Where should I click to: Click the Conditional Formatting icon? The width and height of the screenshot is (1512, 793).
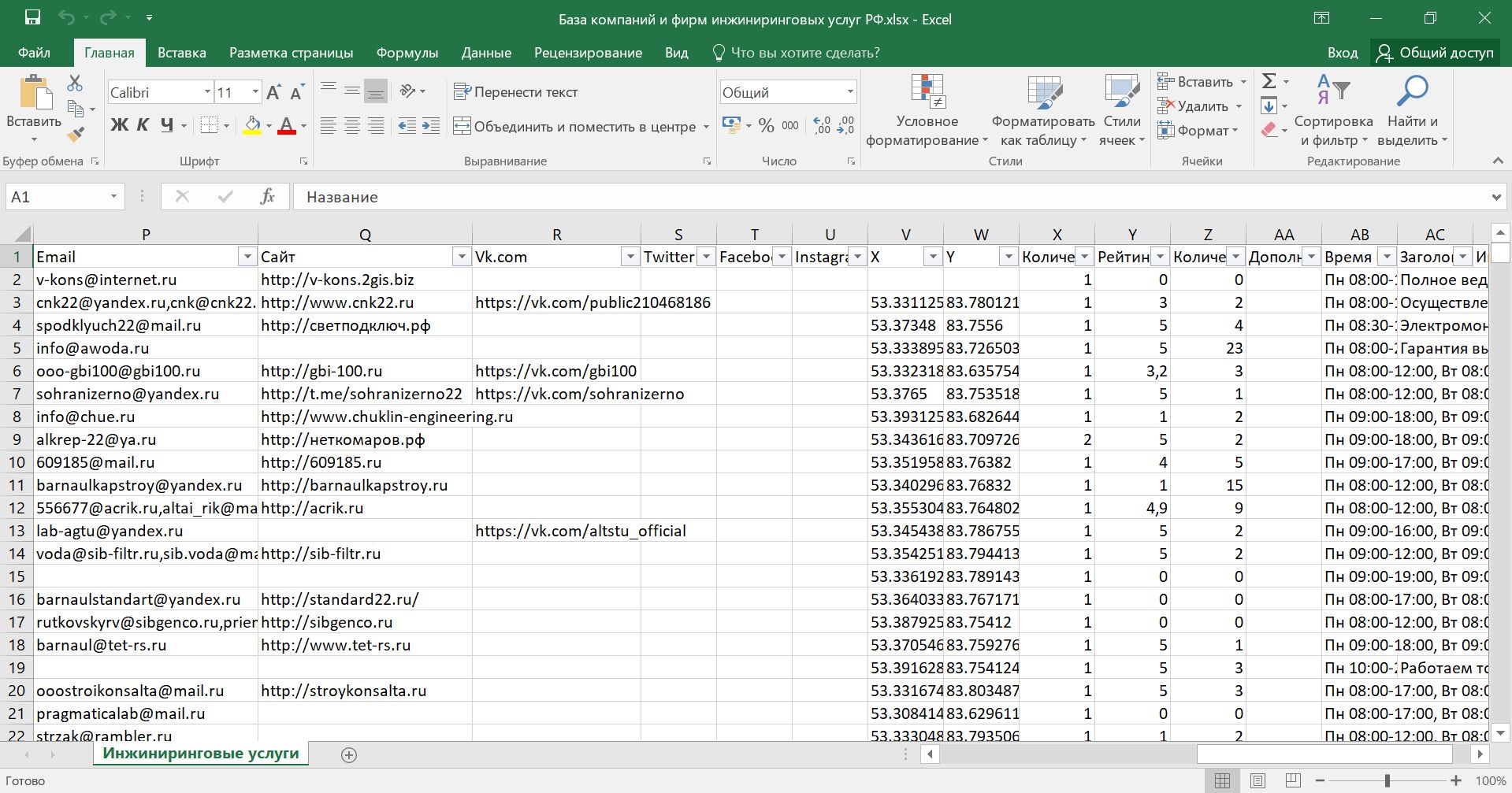pyautogui.click(x=927, y=92)
